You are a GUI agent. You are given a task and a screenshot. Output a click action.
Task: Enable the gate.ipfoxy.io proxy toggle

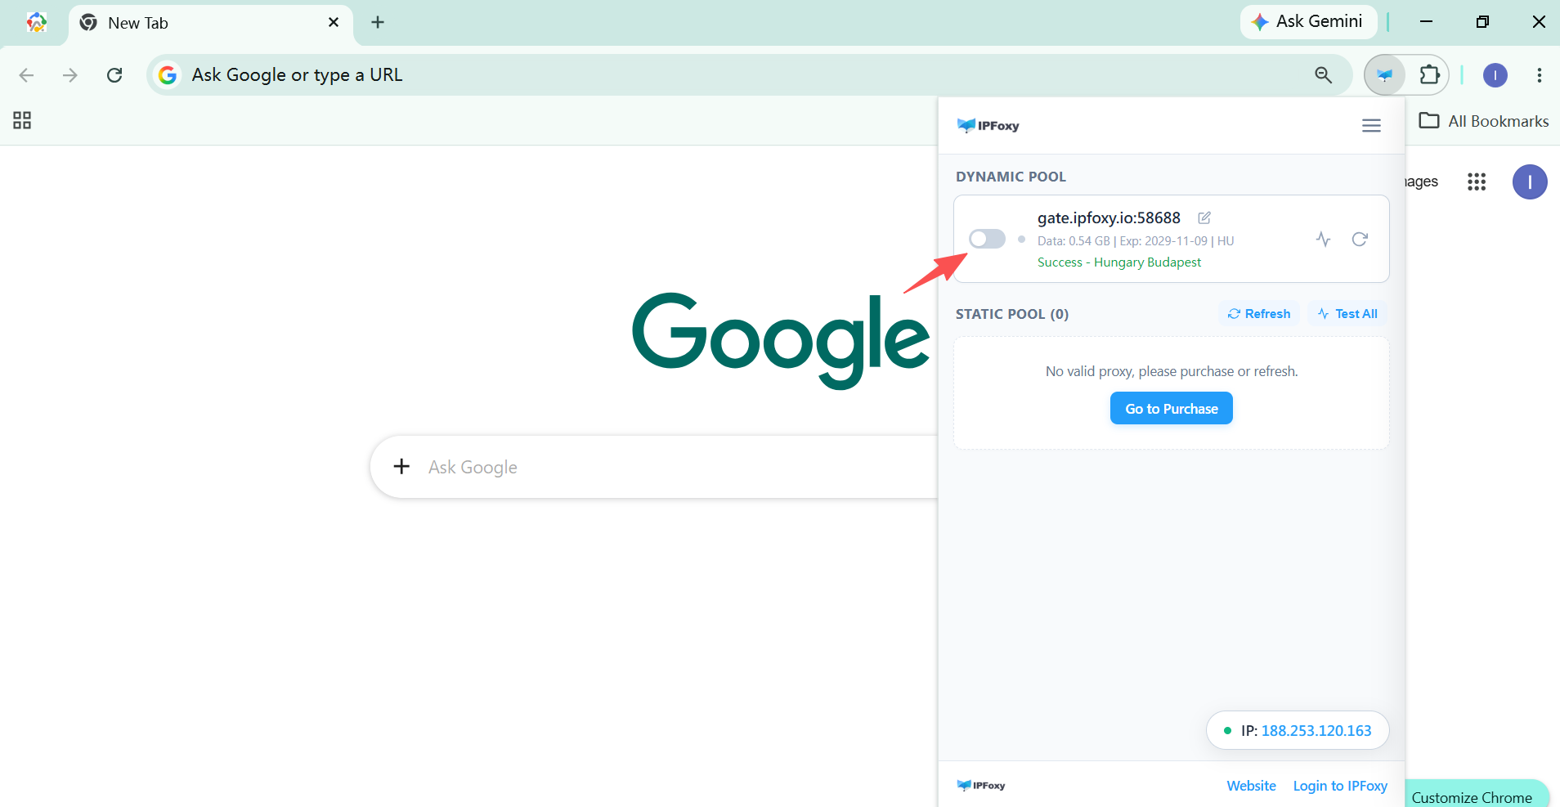click(987, 239)
